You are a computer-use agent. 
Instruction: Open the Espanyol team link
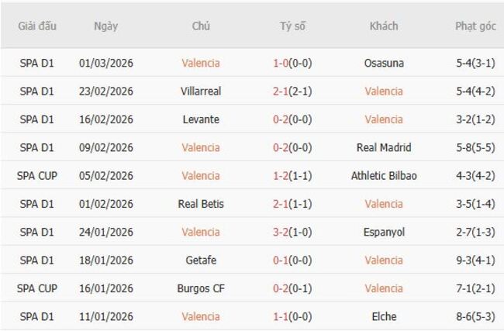tap(384, 232)
